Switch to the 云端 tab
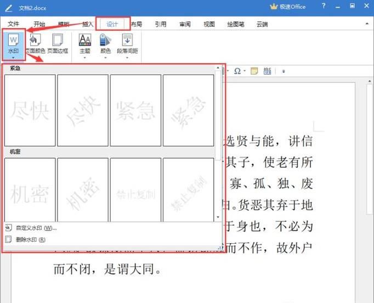 pos(262,24)
